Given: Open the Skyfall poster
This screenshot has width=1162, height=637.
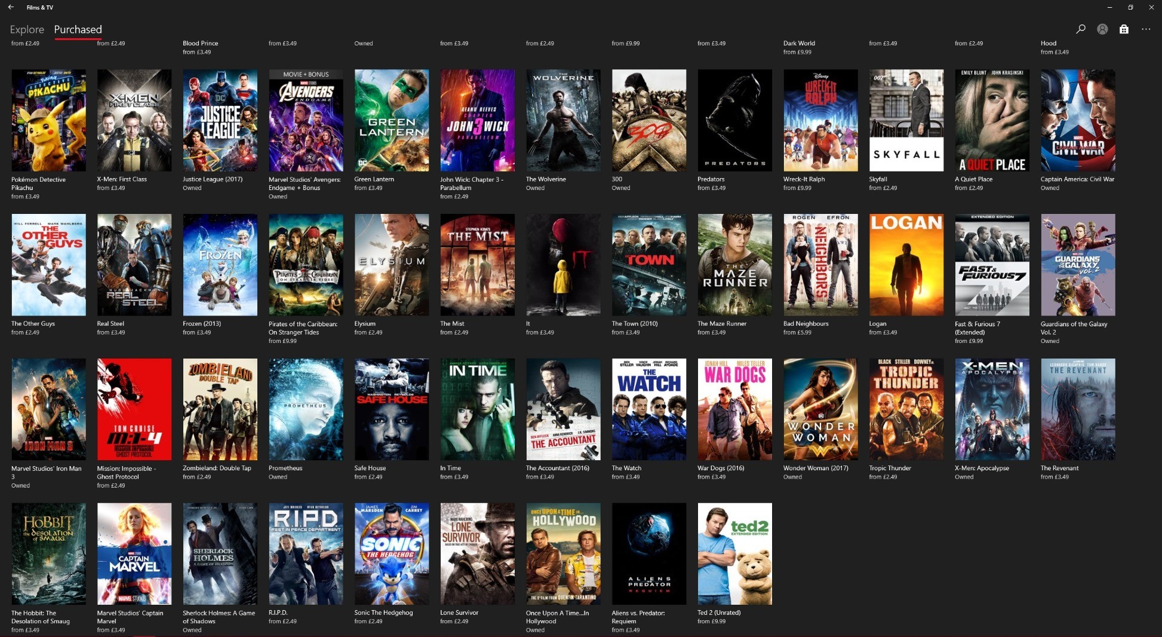Looking at the screenshot, I should (906, 120).
